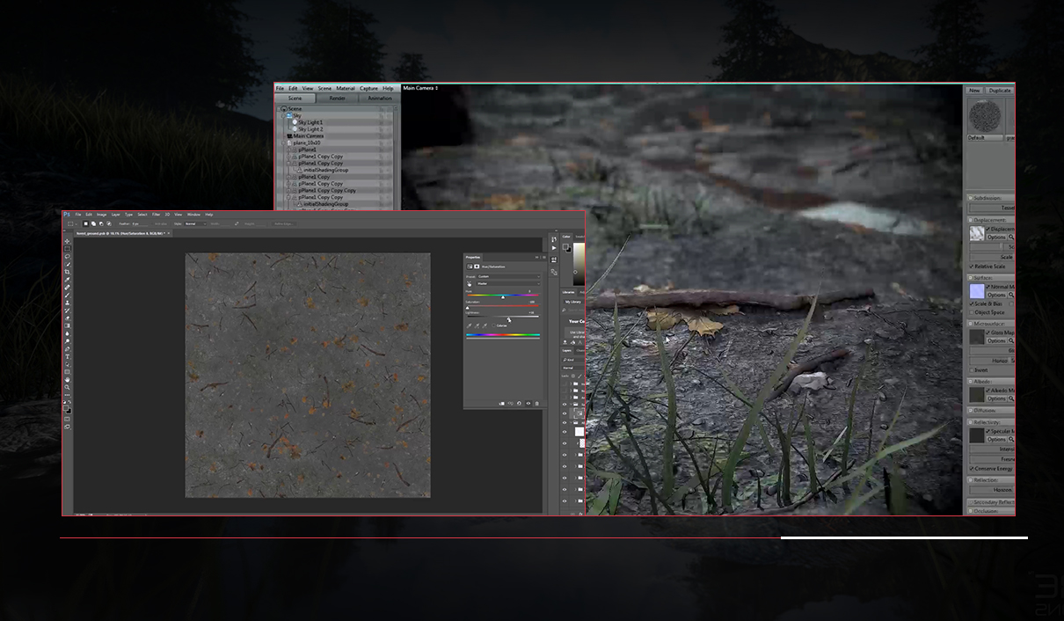Open the Main Camera viewport dropdown
Viewport: 1064px width, 621px height.
pyautogui.click(x=420, y=88)
